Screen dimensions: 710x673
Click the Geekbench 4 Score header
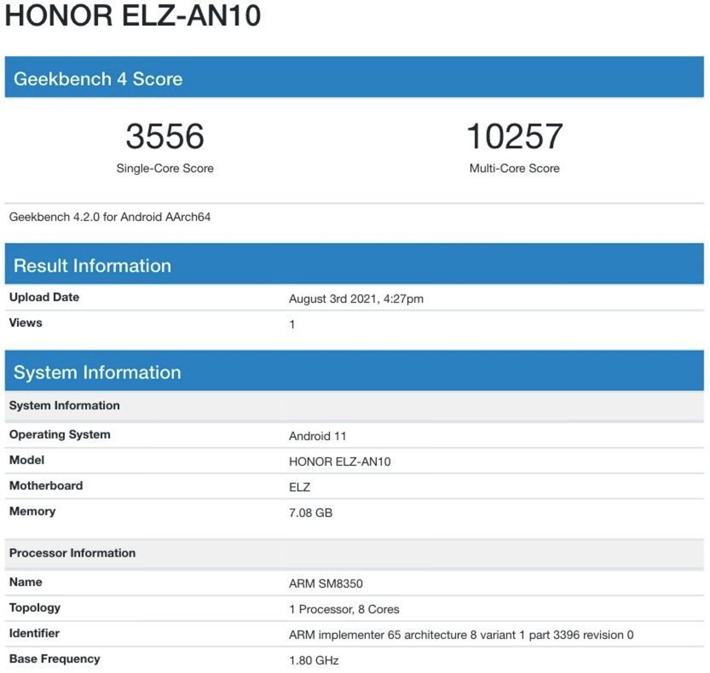point(98,79)
